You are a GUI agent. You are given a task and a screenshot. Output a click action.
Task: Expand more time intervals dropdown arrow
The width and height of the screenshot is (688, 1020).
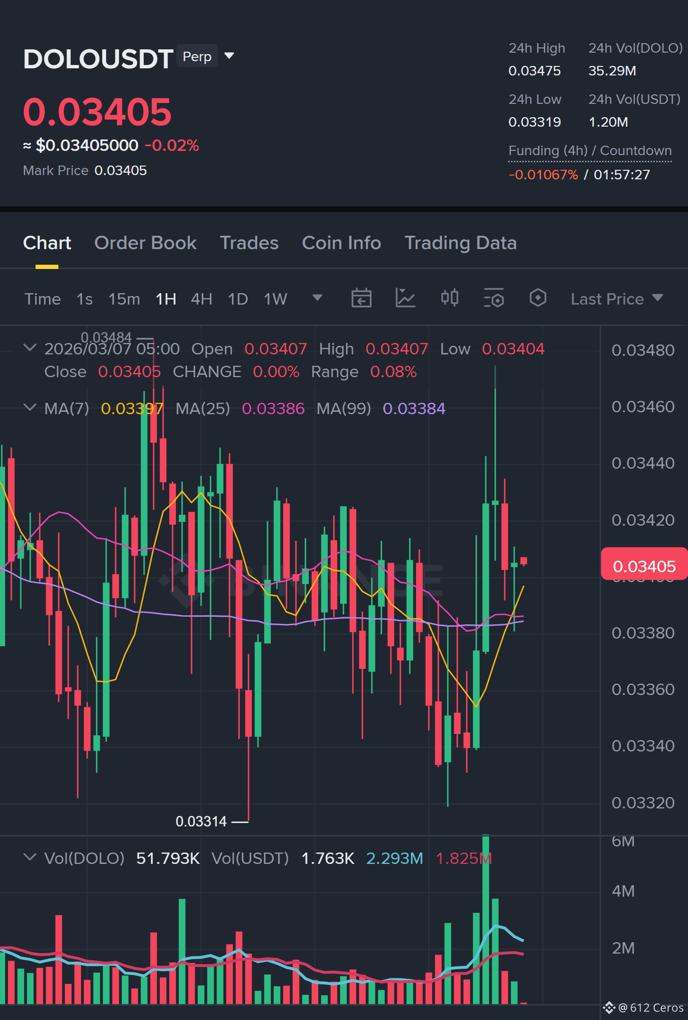pyautogui.click(x=317, y=298)
